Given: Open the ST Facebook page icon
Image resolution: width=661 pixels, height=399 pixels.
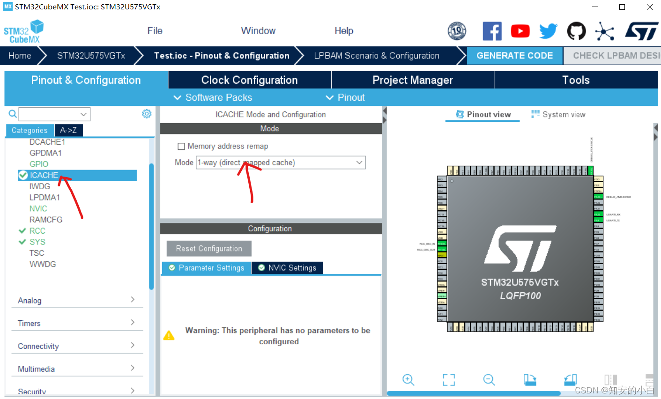Looking at the screenshot, I should click(492, 31).
